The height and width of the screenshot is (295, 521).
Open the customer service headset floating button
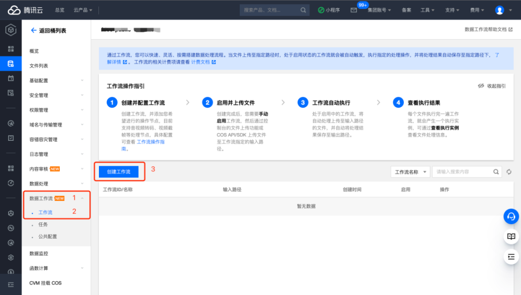[x=511, y=217]
